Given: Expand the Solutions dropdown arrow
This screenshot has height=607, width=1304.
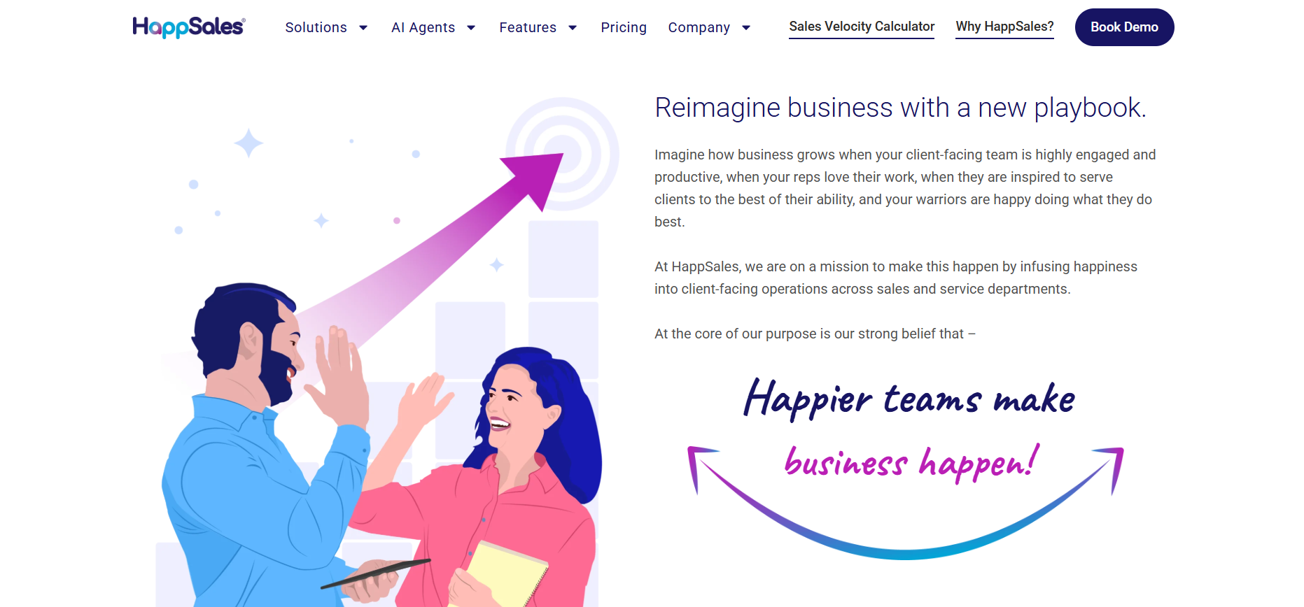Looking at the screenshot, I should pos(363,28).
